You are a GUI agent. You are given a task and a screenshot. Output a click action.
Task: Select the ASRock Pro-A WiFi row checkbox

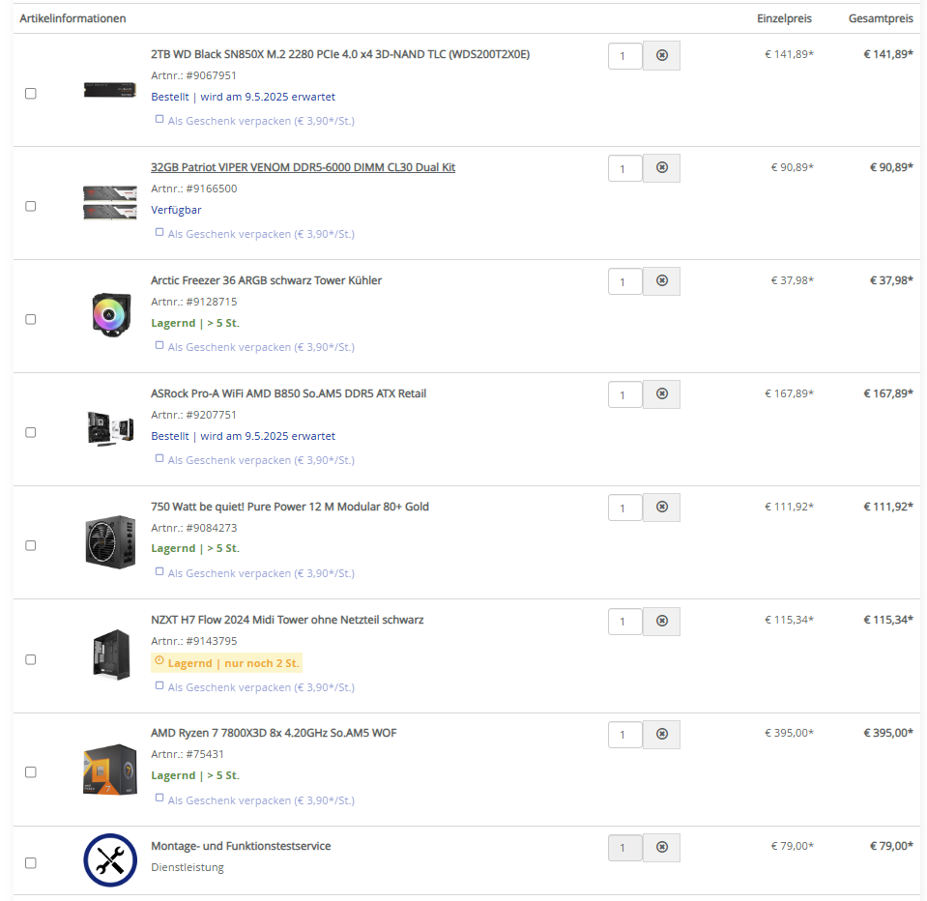coord(31,433)
